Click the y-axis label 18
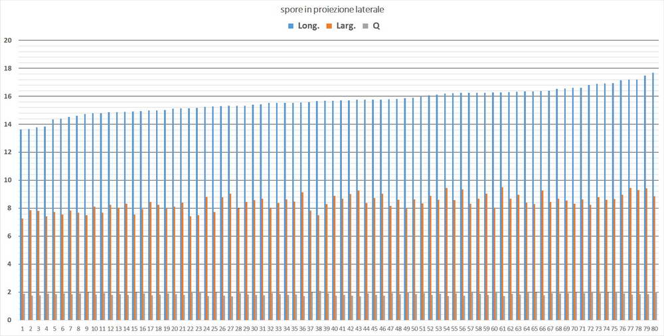Screen dimensions: 664x336 point(7,68)
